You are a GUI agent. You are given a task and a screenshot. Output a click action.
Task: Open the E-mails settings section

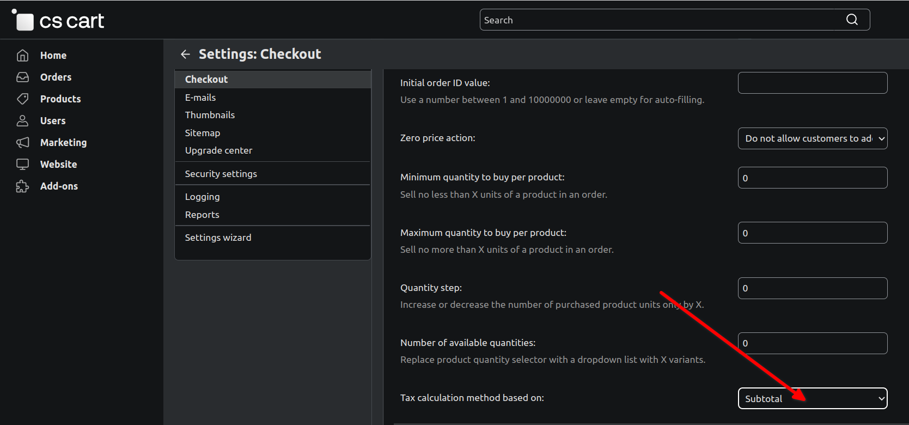click(x=200, y=98)
